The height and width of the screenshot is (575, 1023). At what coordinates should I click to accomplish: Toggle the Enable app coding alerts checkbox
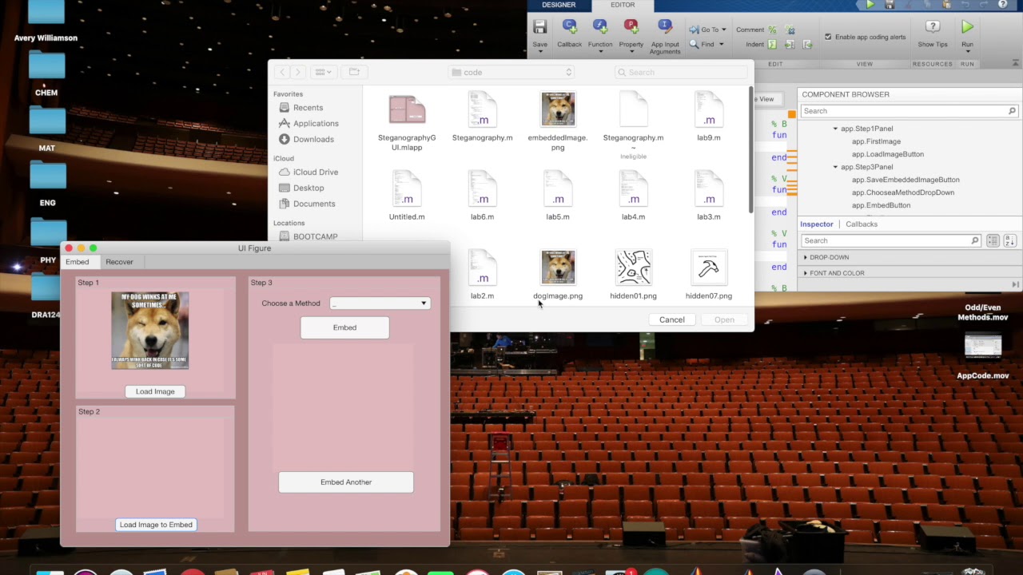(828, 37)
